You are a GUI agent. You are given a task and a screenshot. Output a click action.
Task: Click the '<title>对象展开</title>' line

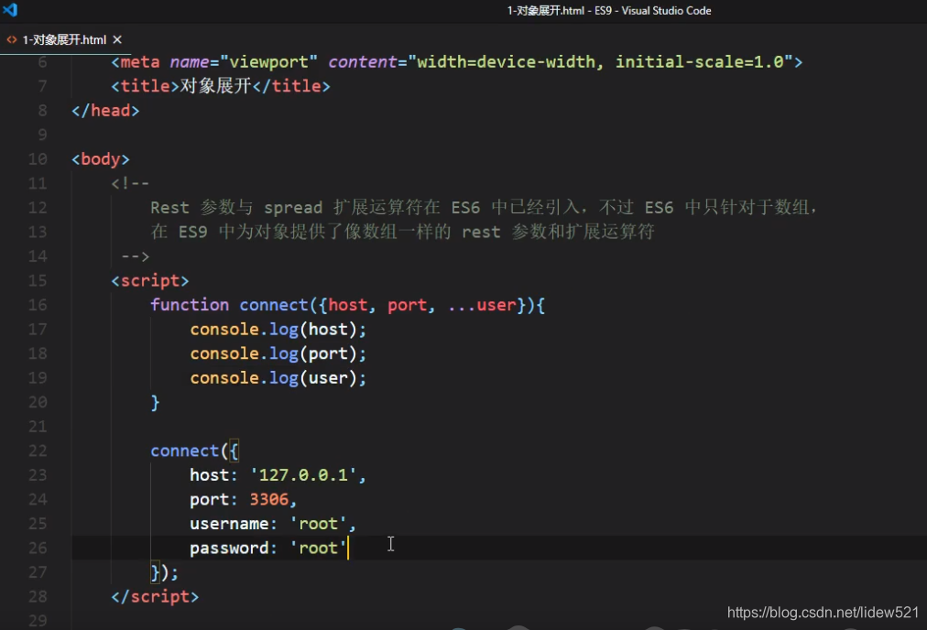point(221,86)
